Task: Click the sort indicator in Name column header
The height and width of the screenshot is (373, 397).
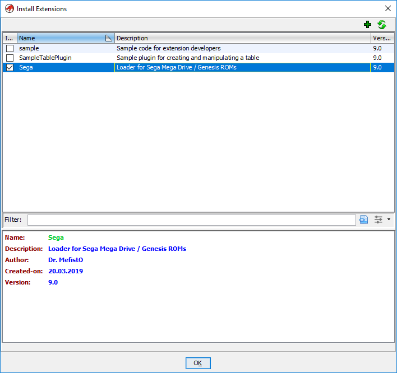Action: point(108,38)
